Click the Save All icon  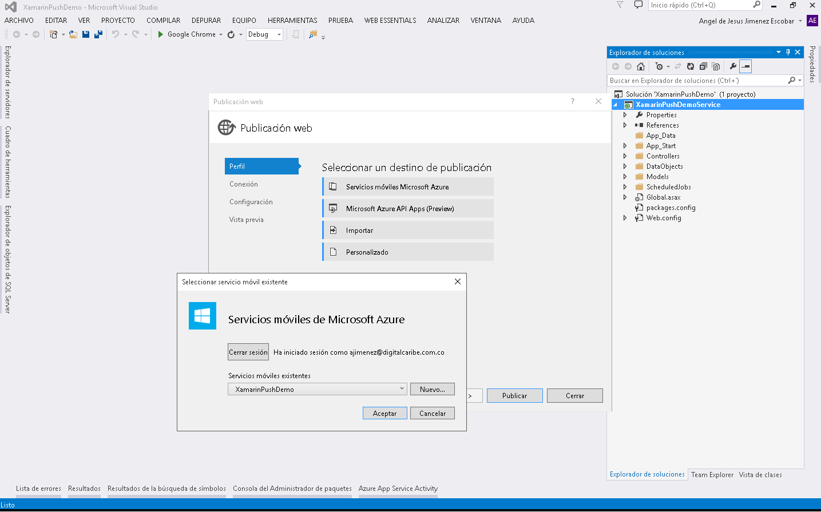(x=98, y=34)
